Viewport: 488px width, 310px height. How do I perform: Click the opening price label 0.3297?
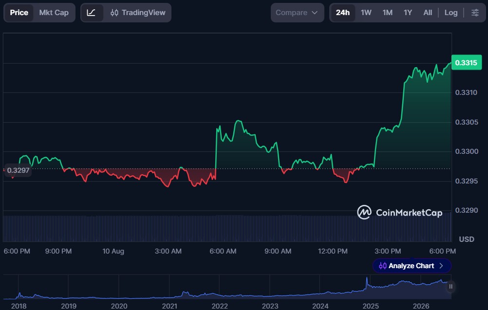click(18, 170)
